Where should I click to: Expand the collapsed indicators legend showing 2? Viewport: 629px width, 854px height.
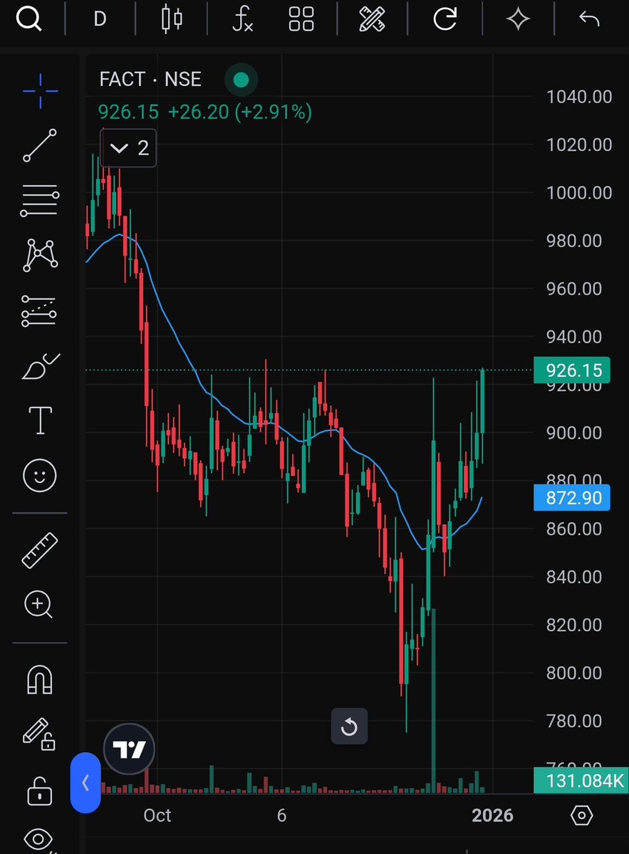[128, 147]
